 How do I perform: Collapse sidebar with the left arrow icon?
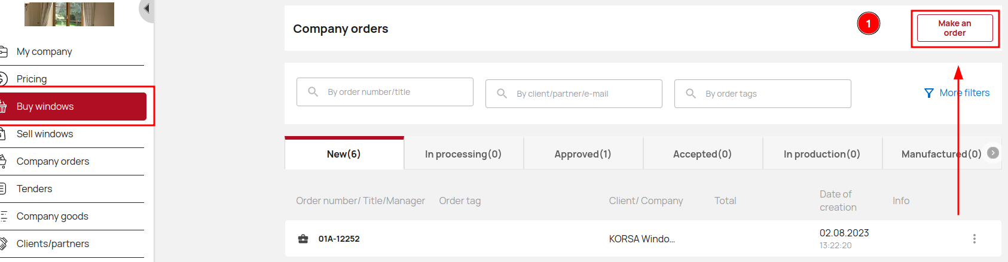pyautogui.click(x=146, y=9)
